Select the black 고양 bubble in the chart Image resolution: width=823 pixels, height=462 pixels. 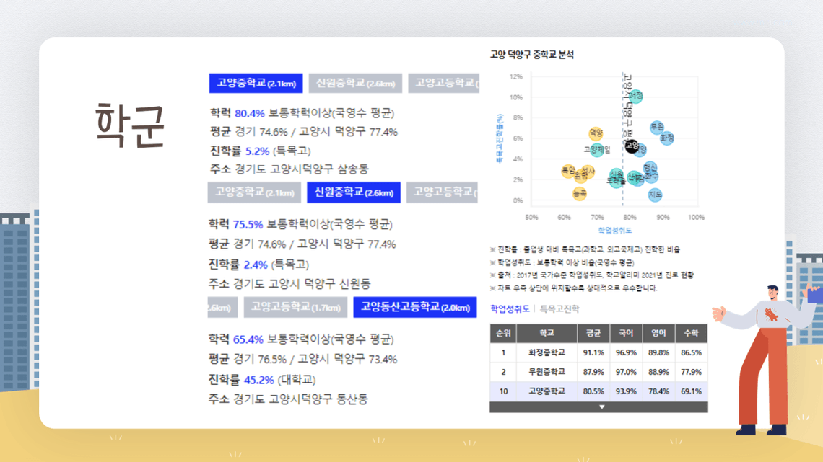[632, 146]
